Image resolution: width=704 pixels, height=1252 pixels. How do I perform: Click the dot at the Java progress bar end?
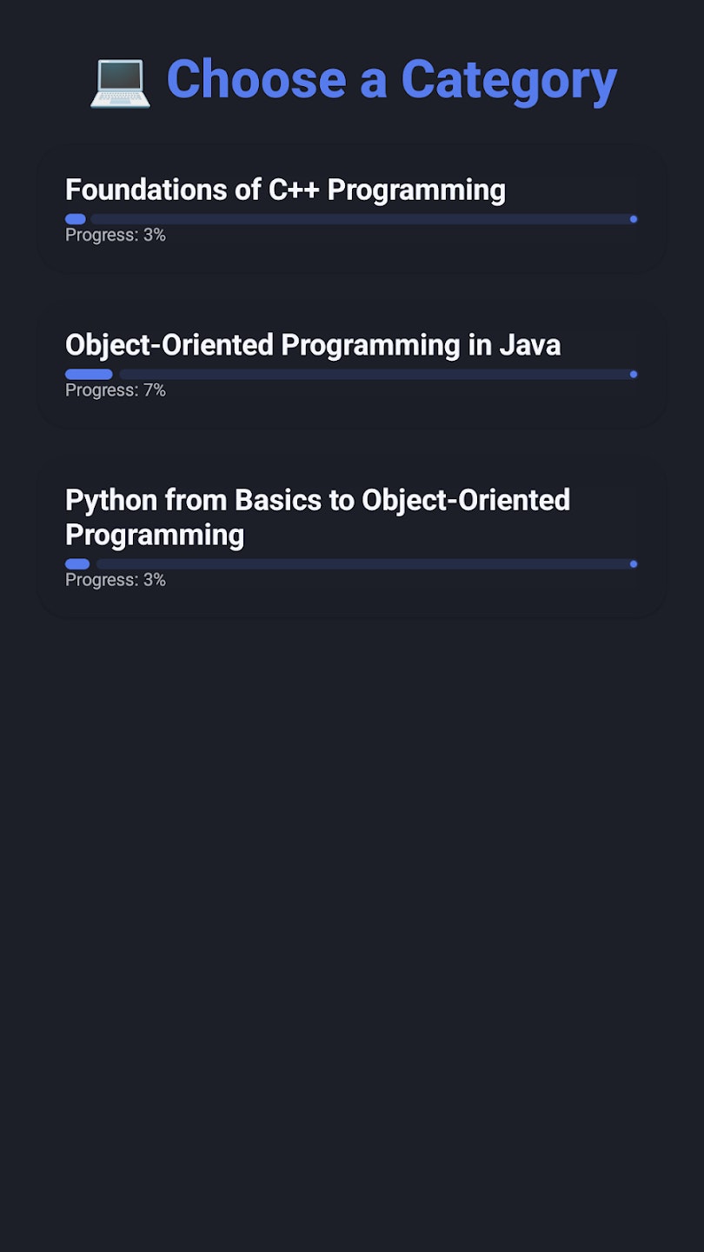pos(633,374)
